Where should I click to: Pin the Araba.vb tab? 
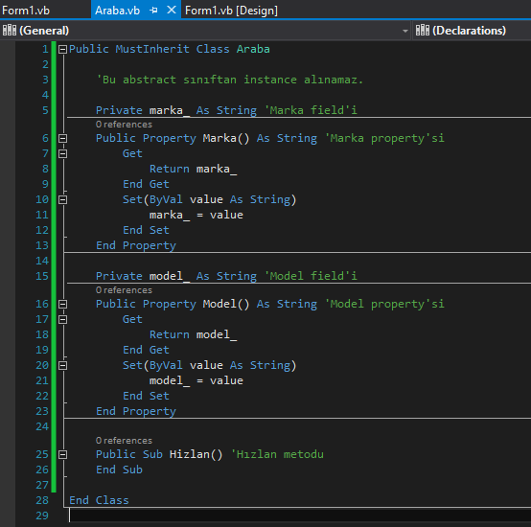click(x=153, y=11)
